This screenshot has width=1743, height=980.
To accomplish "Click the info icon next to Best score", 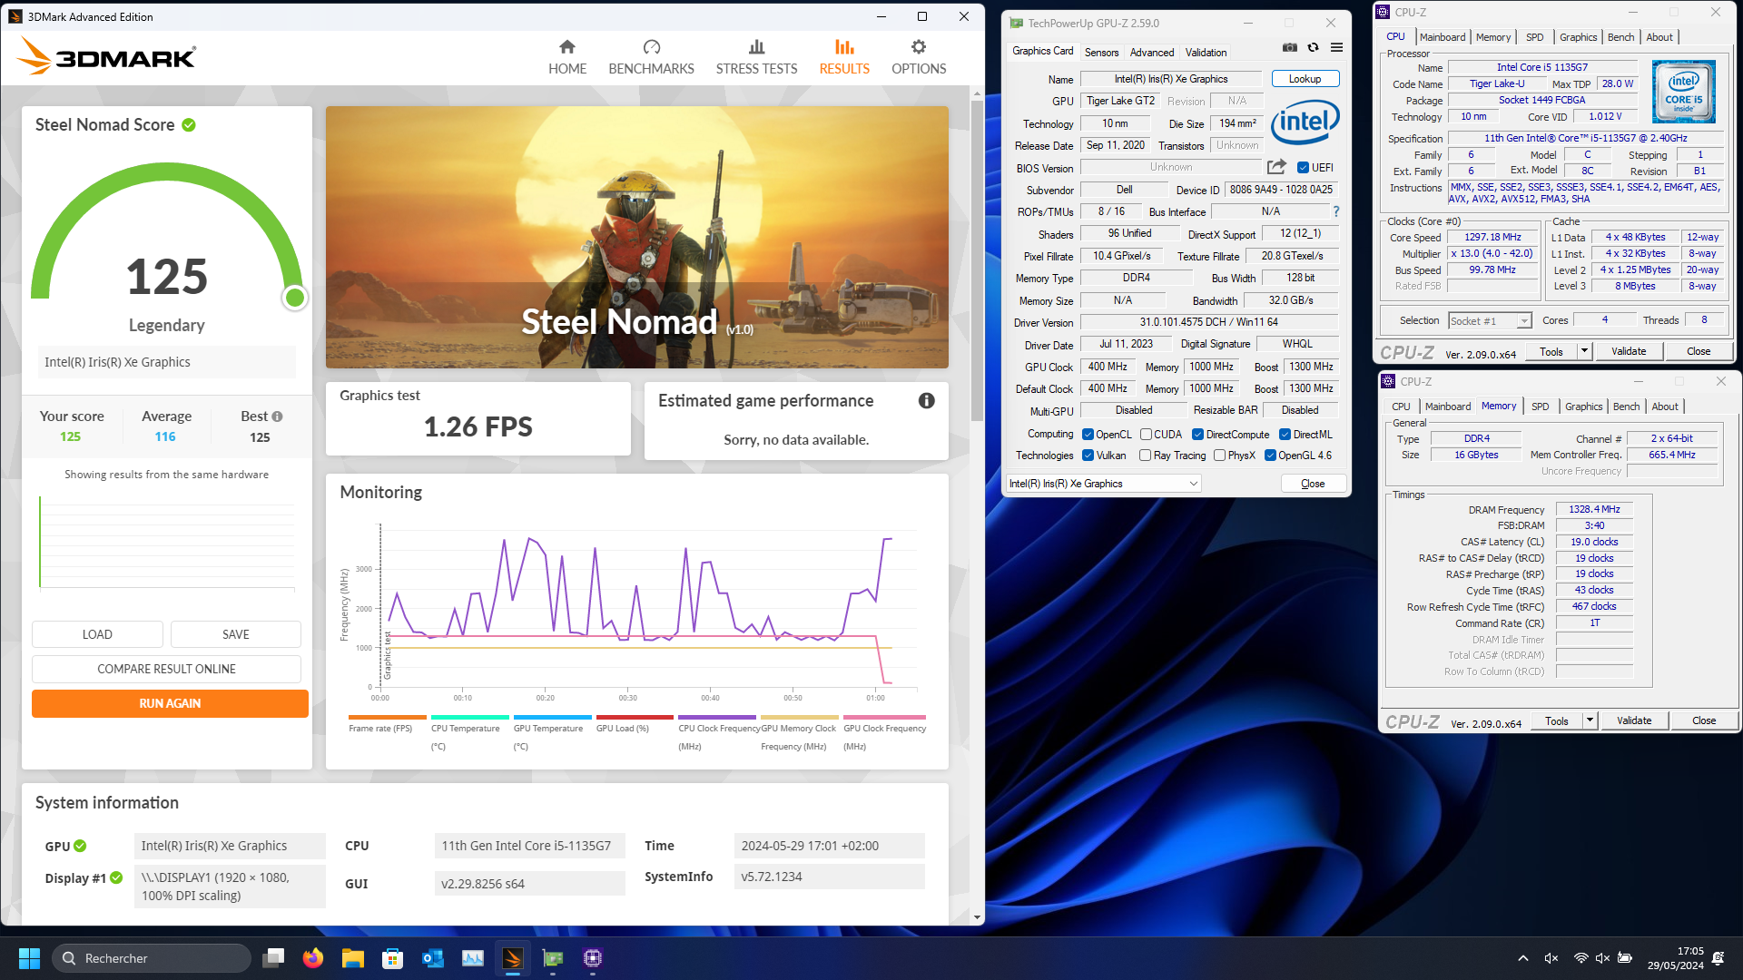I will (278, 416).
